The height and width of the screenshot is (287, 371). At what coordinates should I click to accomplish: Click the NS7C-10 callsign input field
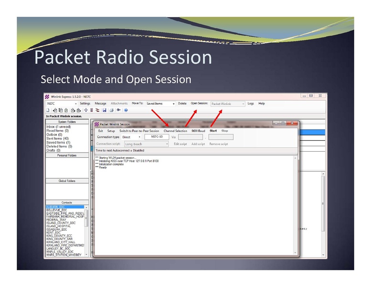[157, 137]
